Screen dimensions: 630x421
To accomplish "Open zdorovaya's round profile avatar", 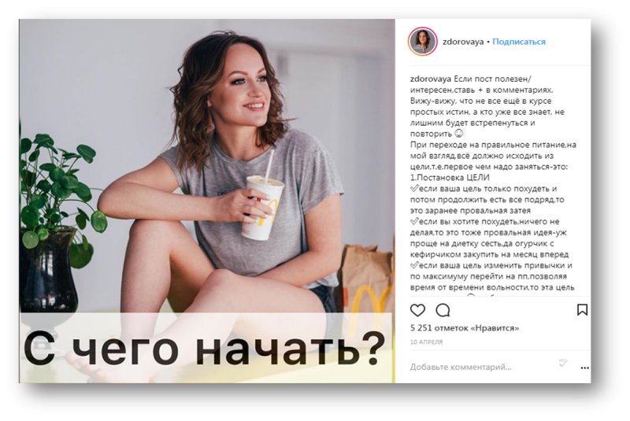I will (x=423, y=42).
